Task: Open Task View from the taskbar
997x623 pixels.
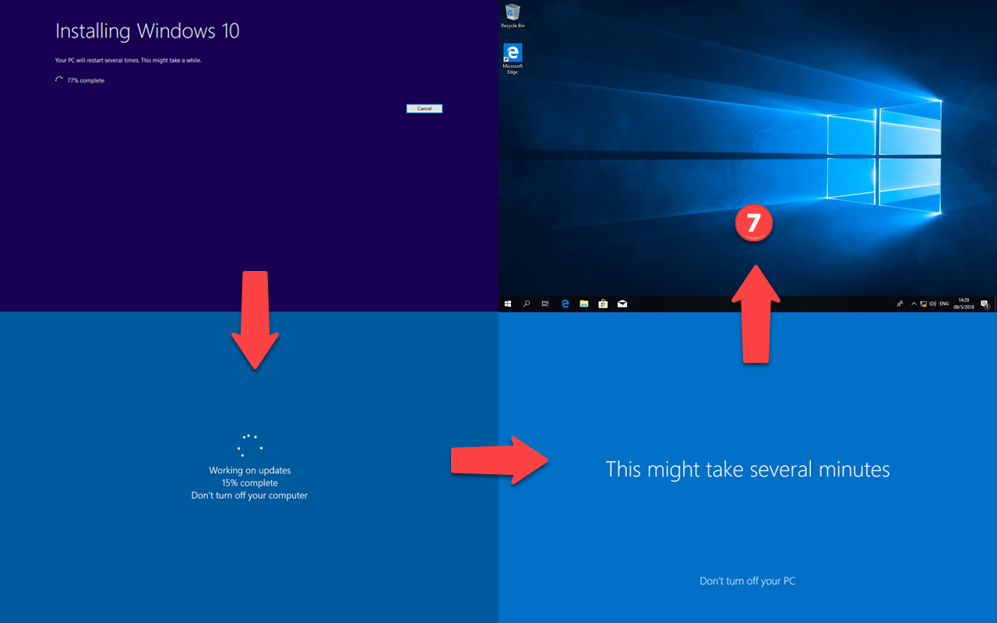Action: coord(545,304)
